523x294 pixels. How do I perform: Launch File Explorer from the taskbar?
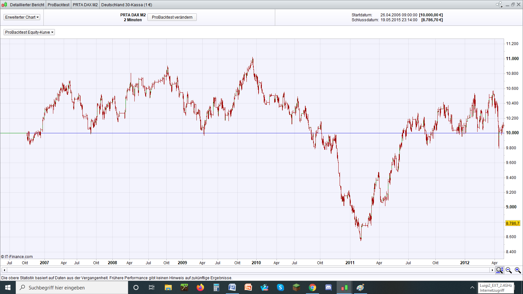(x=168, y=287)
